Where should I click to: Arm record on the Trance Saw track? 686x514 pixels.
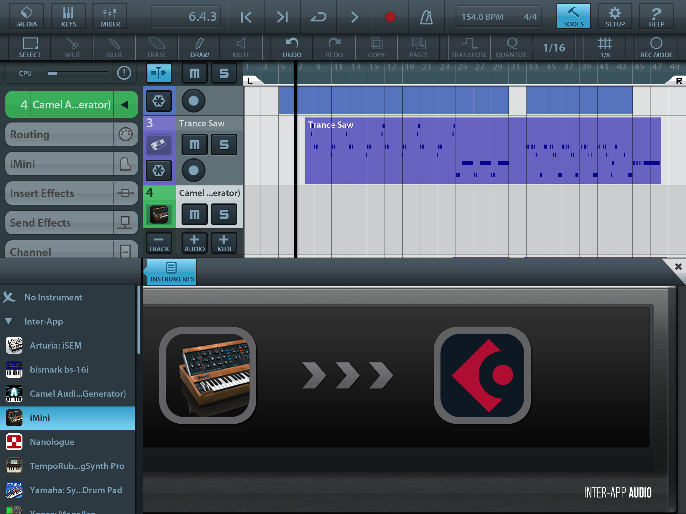pyautogui.click(x=193, y=170)
